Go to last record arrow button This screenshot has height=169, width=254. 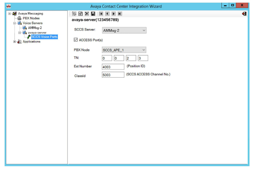[120, 14]
